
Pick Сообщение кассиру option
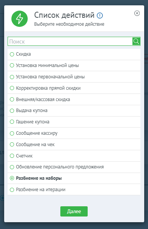coord(74,133)
